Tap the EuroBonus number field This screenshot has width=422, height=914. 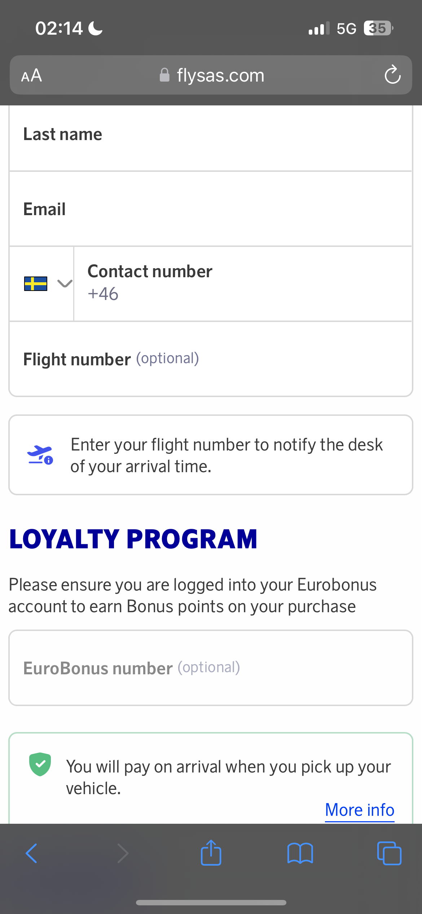click(x=211, y=668)
